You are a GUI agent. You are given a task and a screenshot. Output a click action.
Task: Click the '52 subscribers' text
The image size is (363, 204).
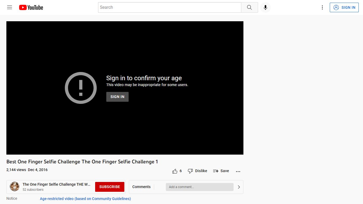click(x=33, y=190)
